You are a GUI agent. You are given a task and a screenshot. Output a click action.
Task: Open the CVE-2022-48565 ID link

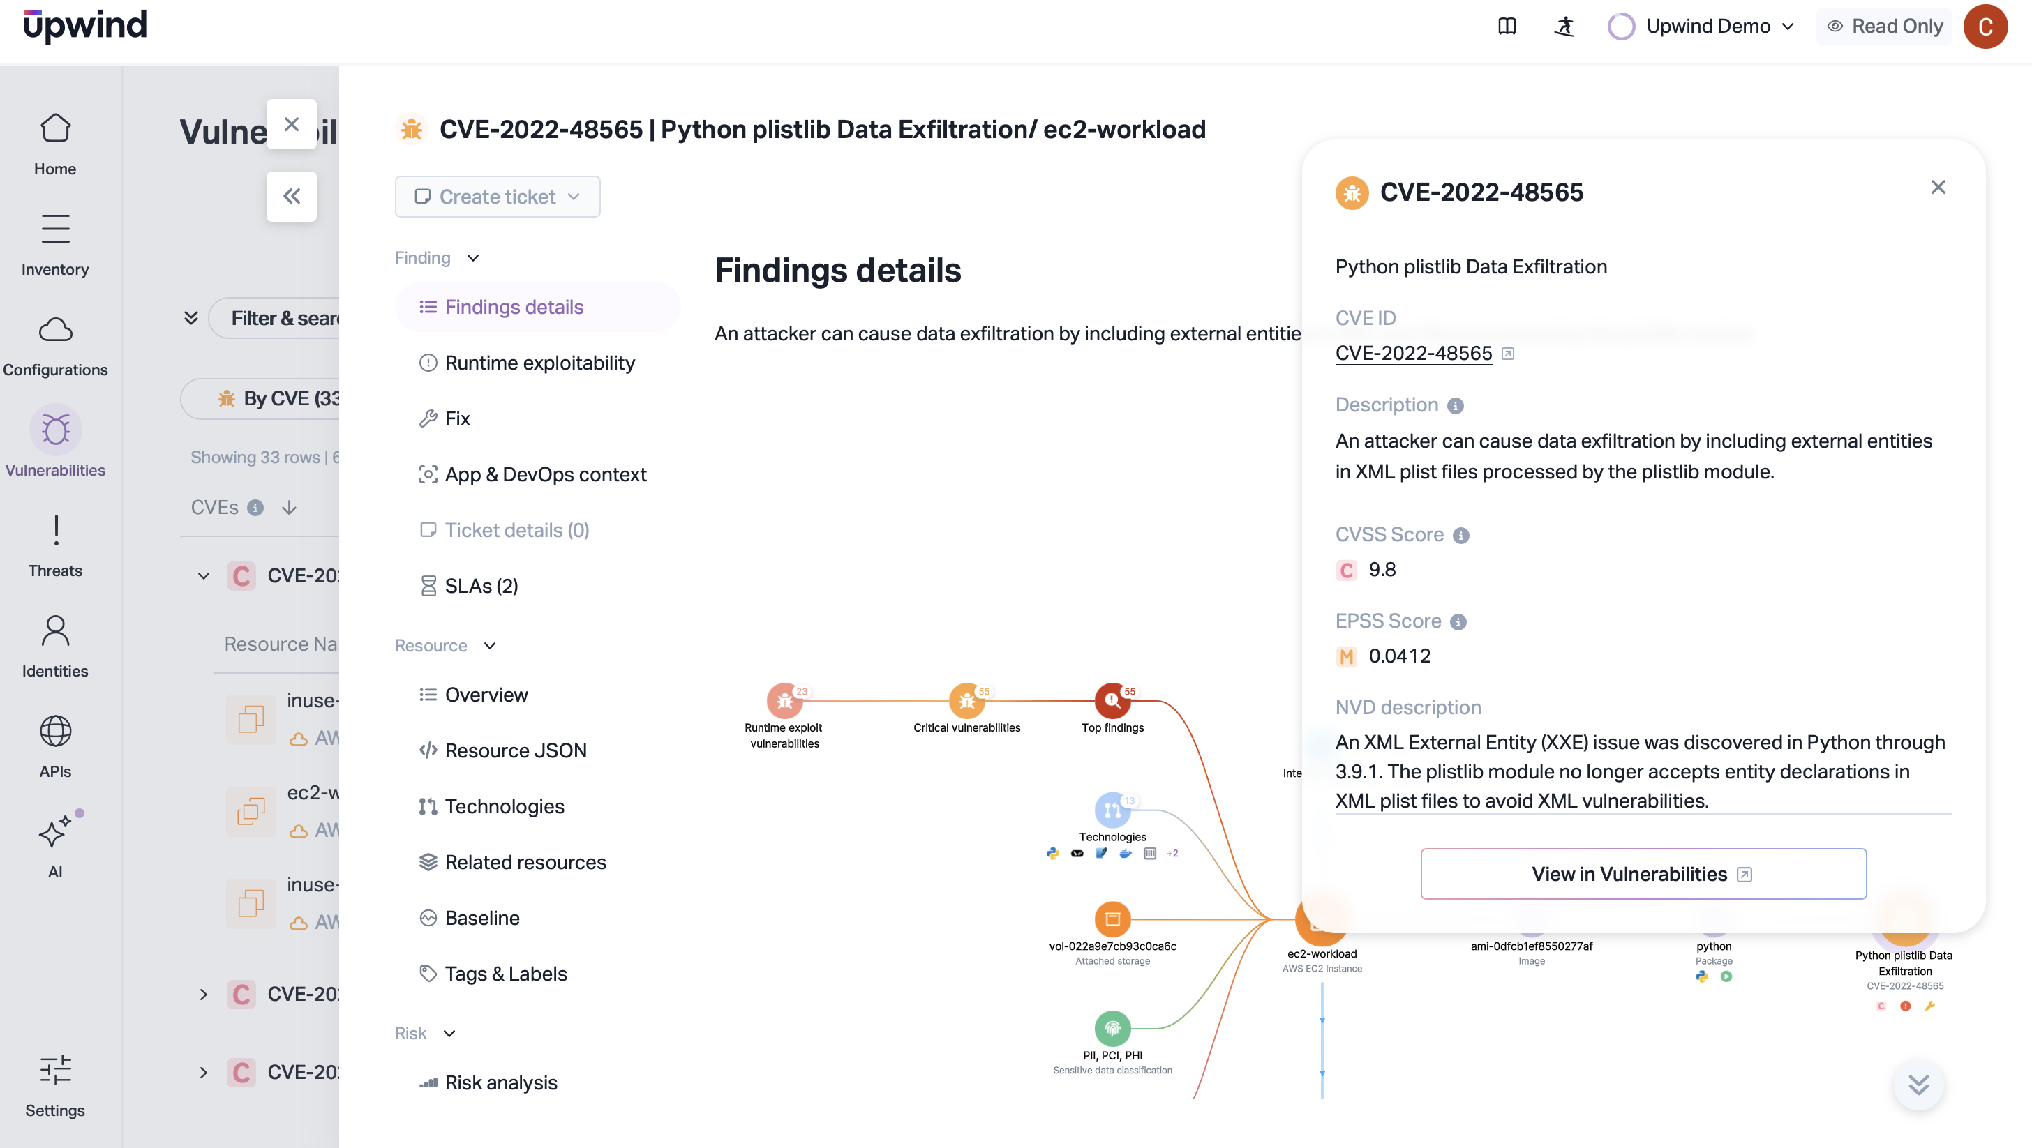pos(1413,353)
